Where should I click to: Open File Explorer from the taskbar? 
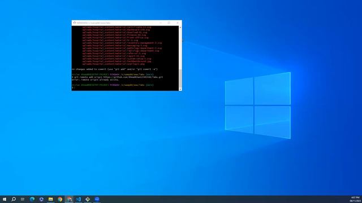point(50,199)
